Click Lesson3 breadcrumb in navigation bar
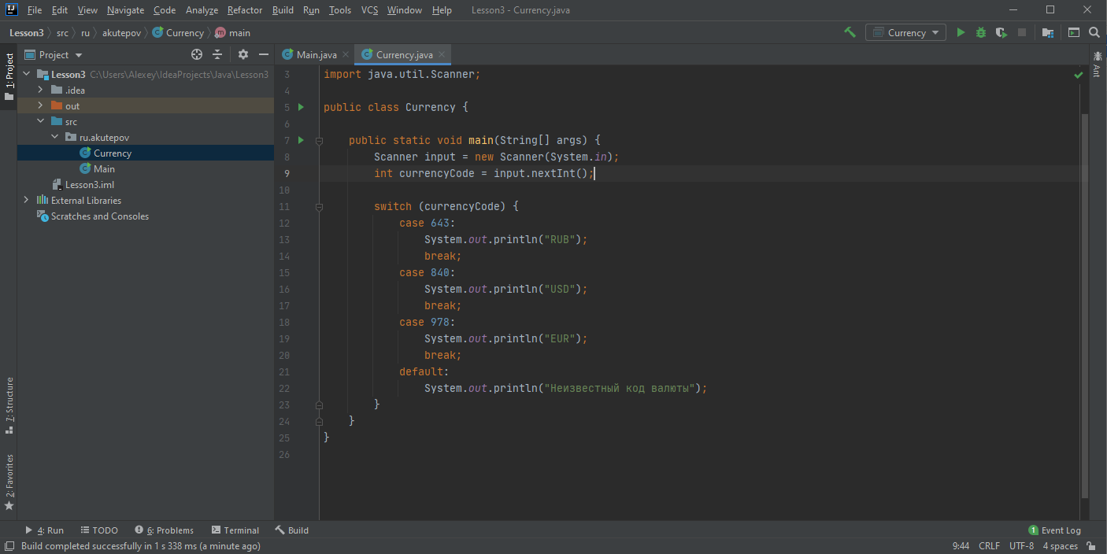Screen dimensions: 1107x554 coord(26,32)
